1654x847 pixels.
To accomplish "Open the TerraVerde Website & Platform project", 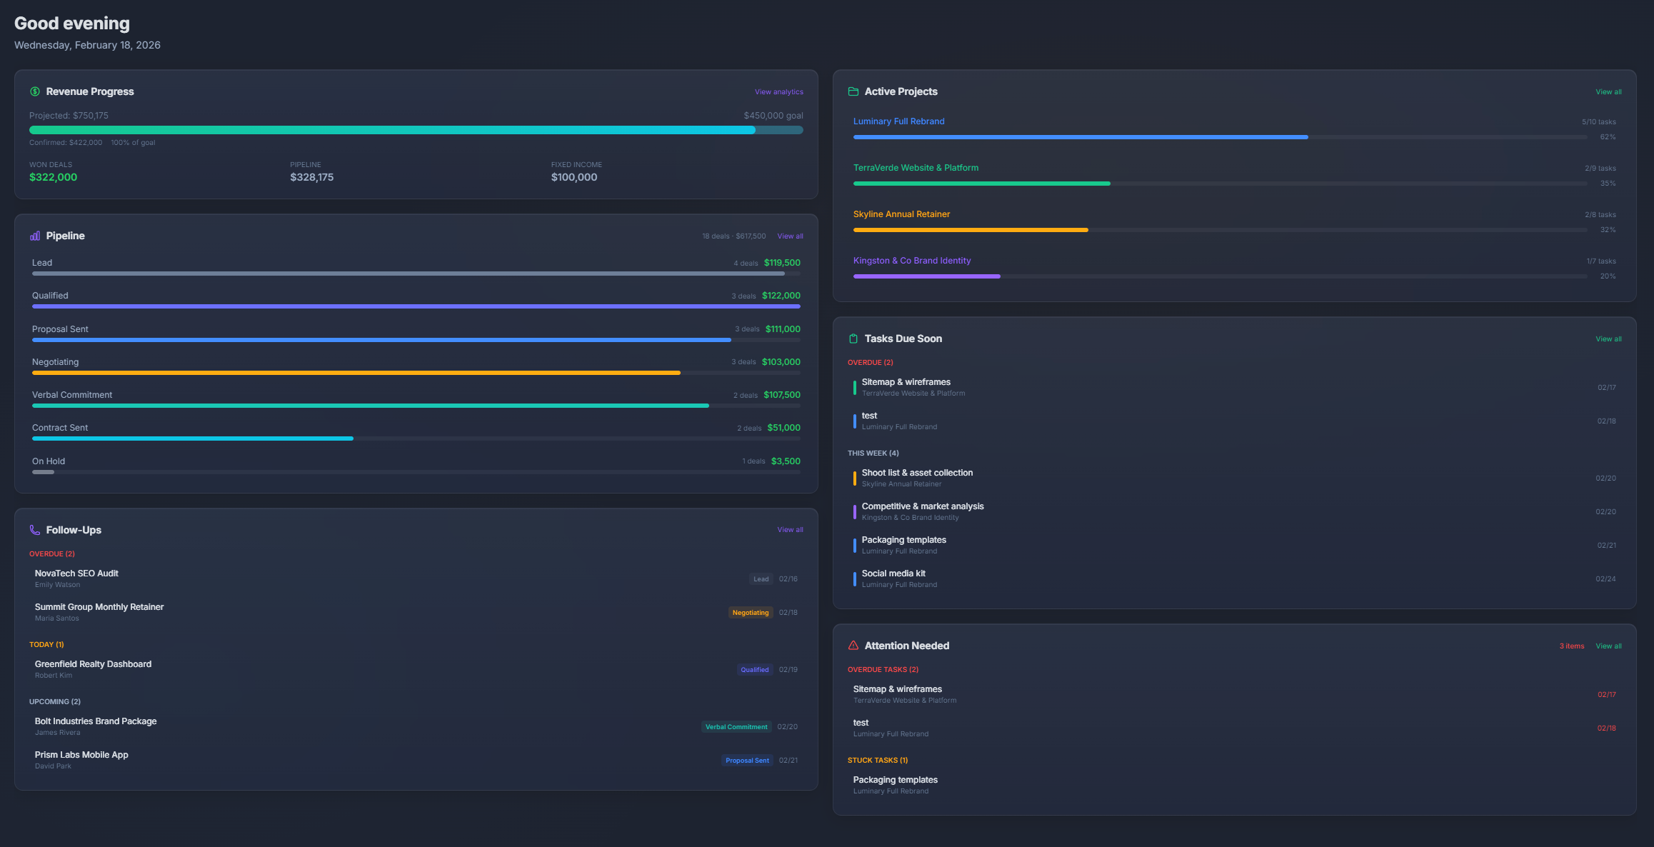I will click(x=916, y=167).
